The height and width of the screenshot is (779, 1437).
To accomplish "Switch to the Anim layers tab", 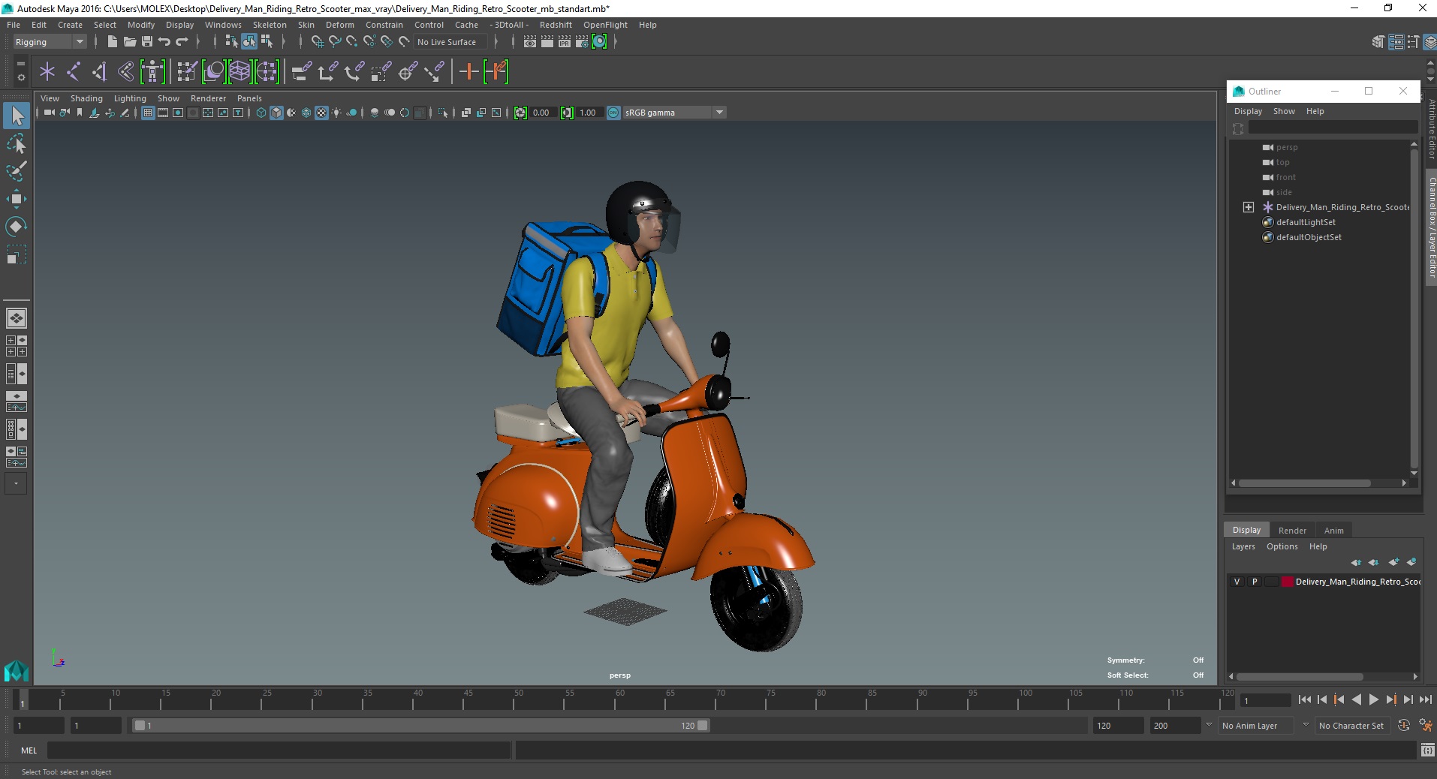I will point(1334,530).
